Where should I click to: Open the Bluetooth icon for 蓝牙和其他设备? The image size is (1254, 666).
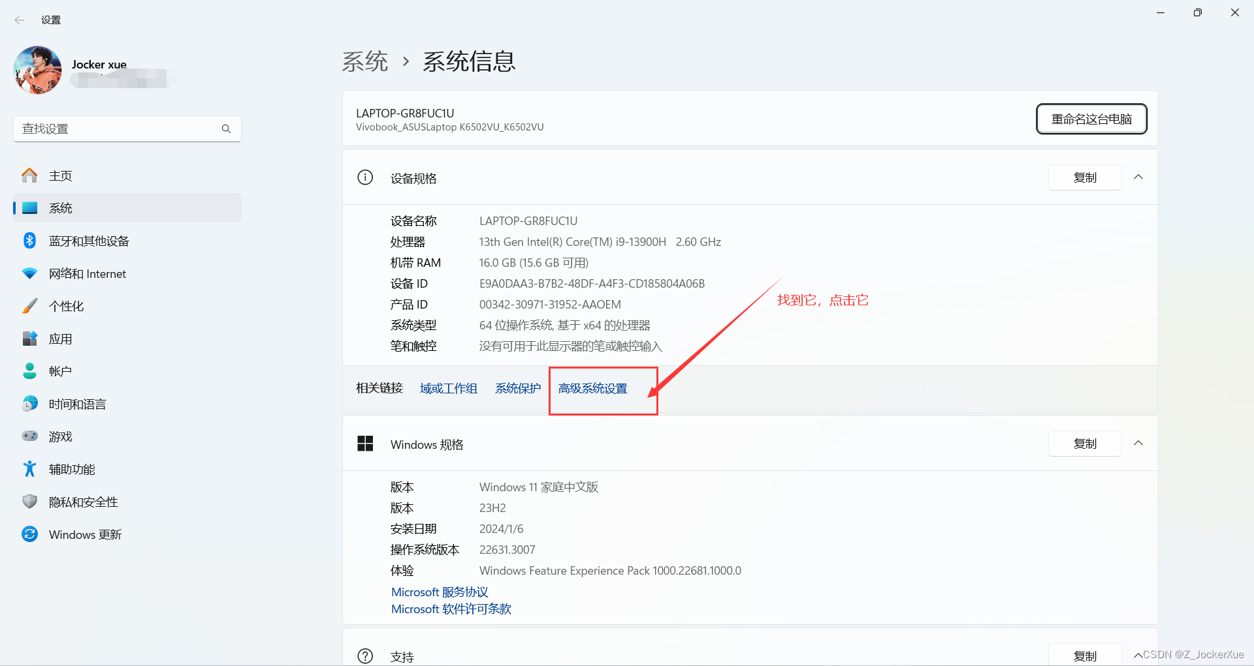(29, 241)
